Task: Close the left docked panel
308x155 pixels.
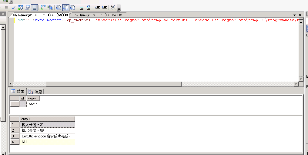Action: coord(3,14)
